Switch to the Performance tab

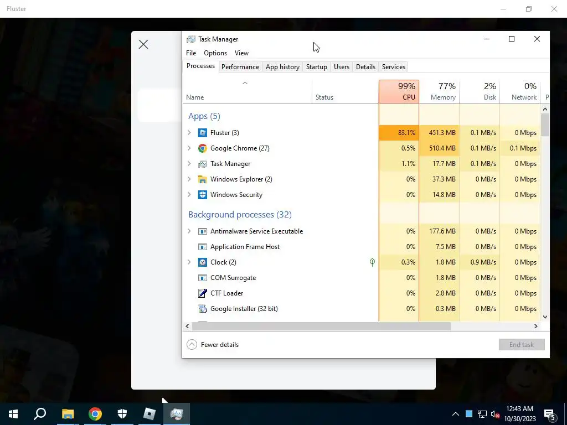(x=240, y=67)
